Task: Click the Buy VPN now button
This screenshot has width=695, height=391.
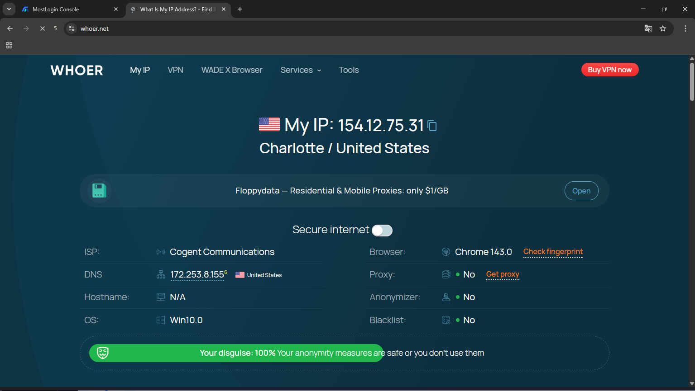Action: coord(609,70)
